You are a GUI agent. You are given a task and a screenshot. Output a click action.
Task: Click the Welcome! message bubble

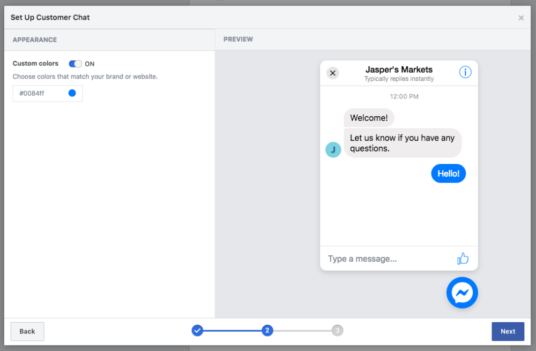tap(369, 118)
